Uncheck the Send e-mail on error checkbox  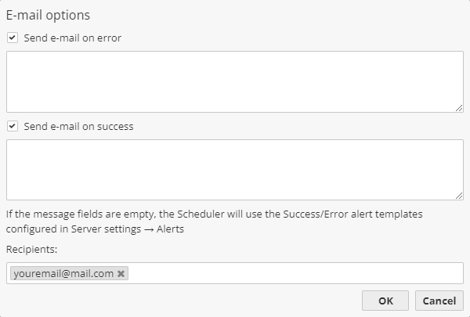(x=13, y=37)
